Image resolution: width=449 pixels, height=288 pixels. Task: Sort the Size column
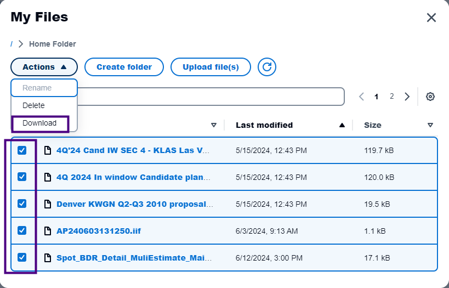(430, 125)
